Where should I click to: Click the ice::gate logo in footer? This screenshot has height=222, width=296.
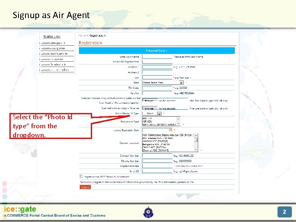click(x=20, y=209)
